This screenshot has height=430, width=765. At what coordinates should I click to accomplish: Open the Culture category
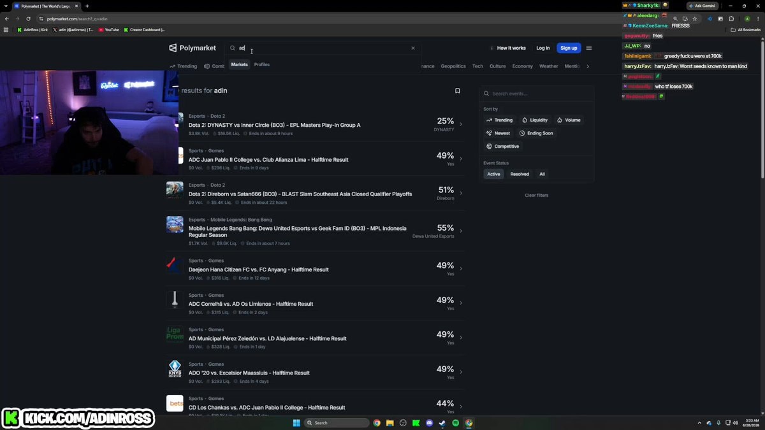498,66
